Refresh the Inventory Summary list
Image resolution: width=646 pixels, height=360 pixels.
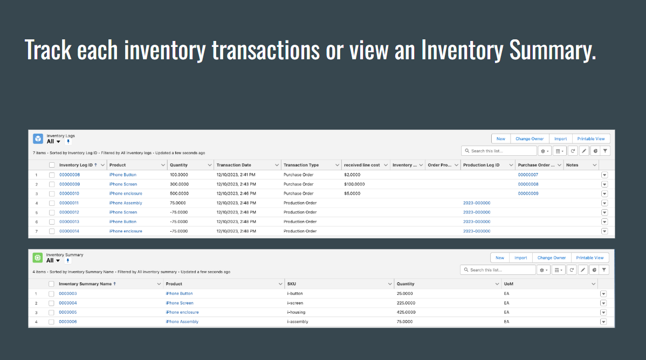(x=572, y=270)
